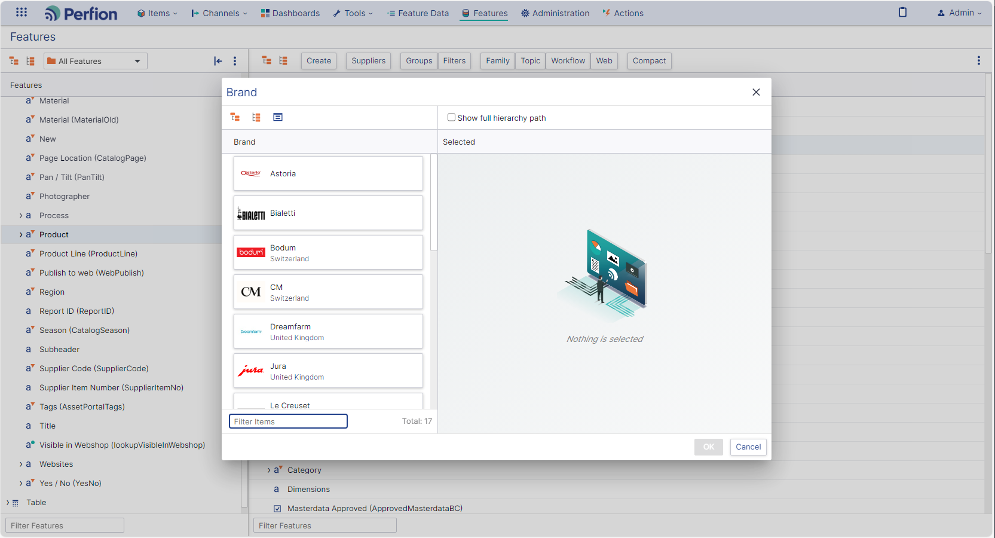Click the Workflow button
The height and width of the screenshot is (538, 995).
click(x=568, y=61)
